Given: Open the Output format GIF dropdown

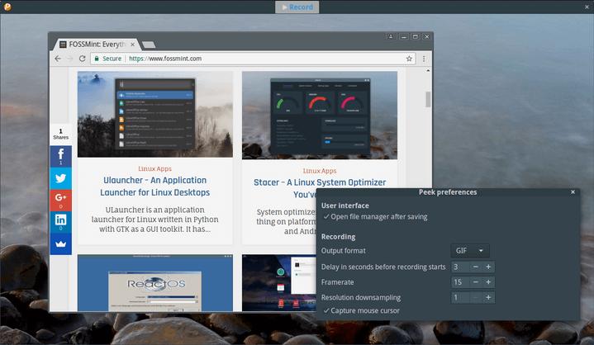Looking at the screenshot, I should coord(470,251).
